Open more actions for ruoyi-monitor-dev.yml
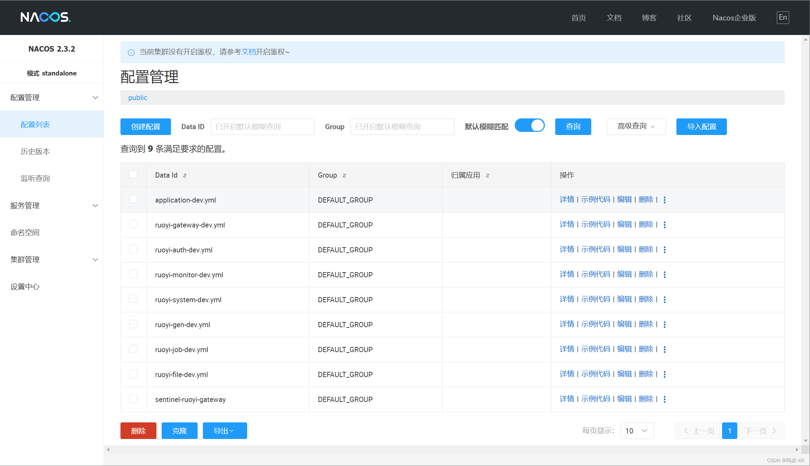 (665, 275)
